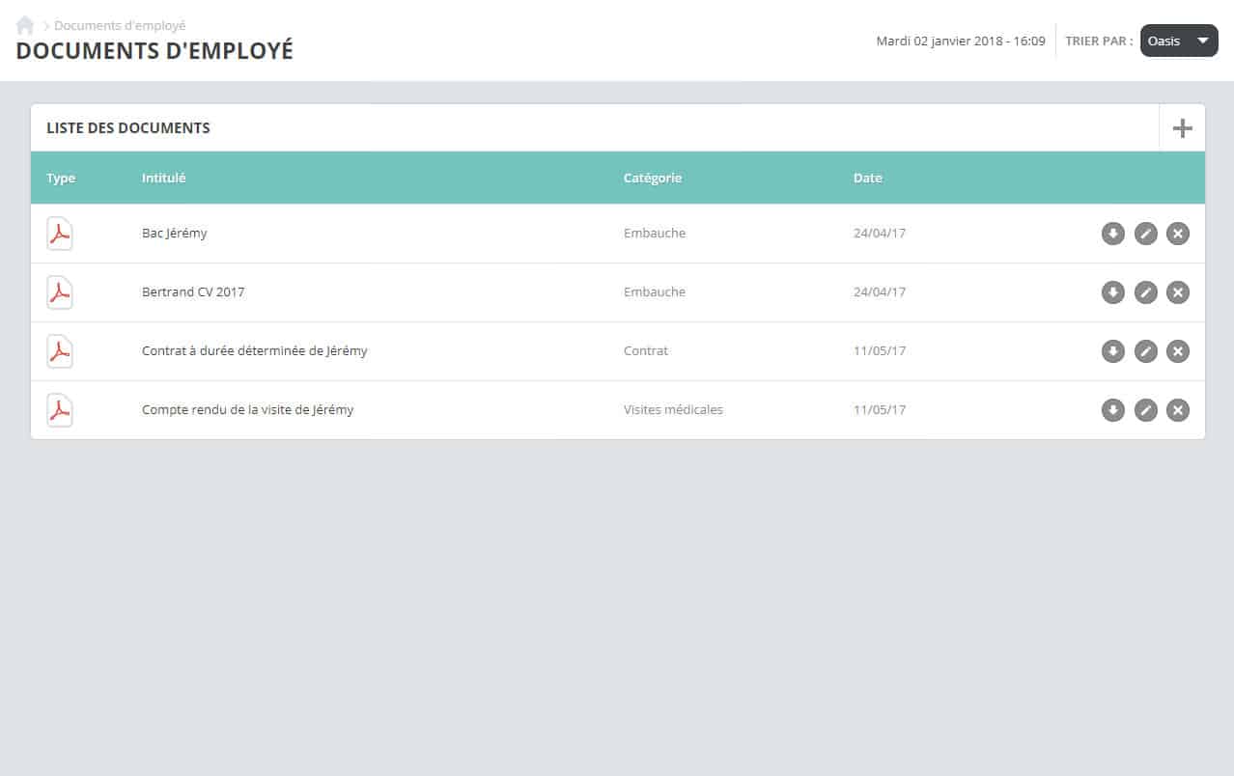Open PDF icon of Contrat à durée déterminée

point(60,351)
